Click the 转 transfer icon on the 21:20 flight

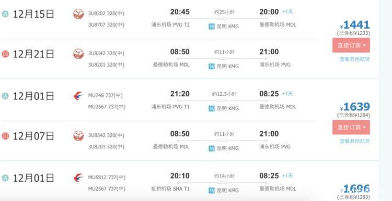pos(212,108)
